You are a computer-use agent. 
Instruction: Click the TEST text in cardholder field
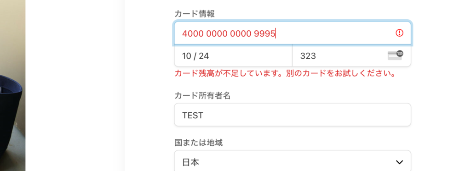(193, 115)
